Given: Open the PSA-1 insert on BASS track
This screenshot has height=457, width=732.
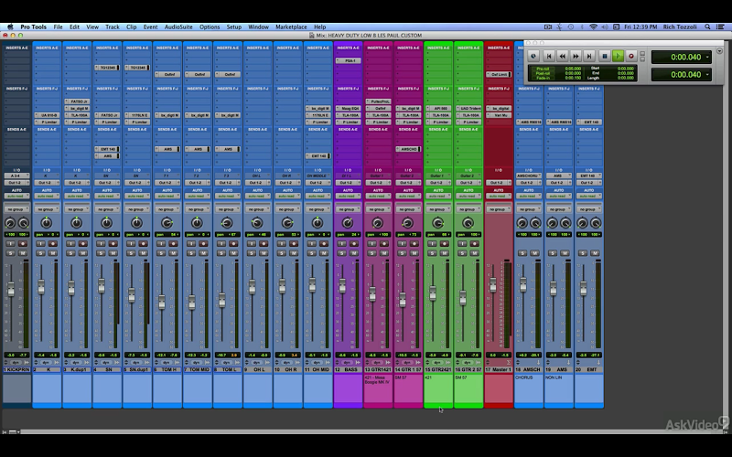Looking at the screenshot, I should pos(348,61).
